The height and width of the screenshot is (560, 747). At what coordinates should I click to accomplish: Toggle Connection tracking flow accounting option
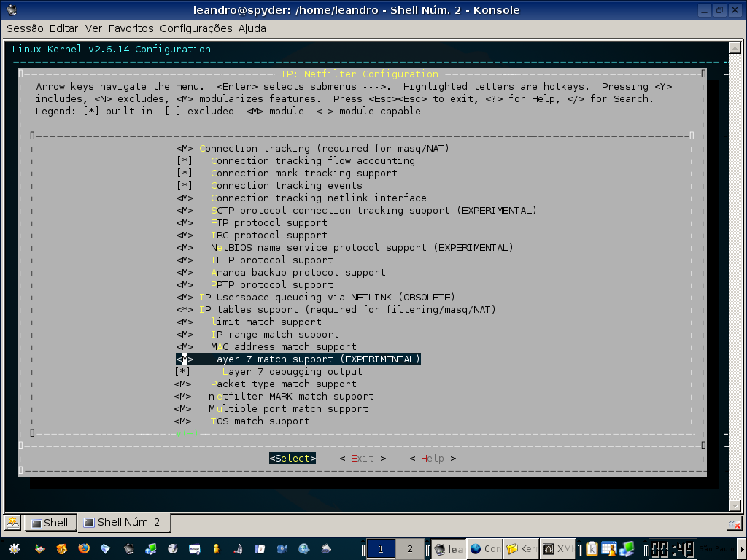295,161
